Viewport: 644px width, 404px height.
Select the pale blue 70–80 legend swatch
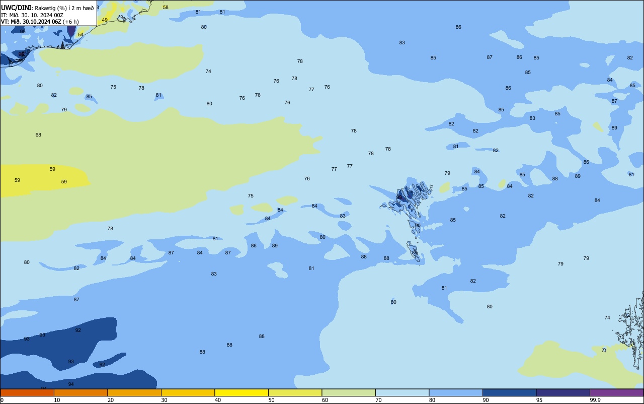[x=402, y=392]
